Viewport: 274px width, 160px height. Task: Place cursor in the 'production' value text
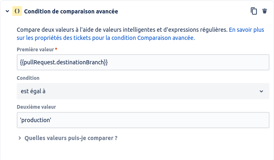click(35, 120)
